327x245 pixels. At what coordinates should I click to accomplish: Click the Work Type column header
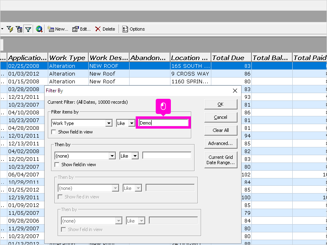point(68,58)
